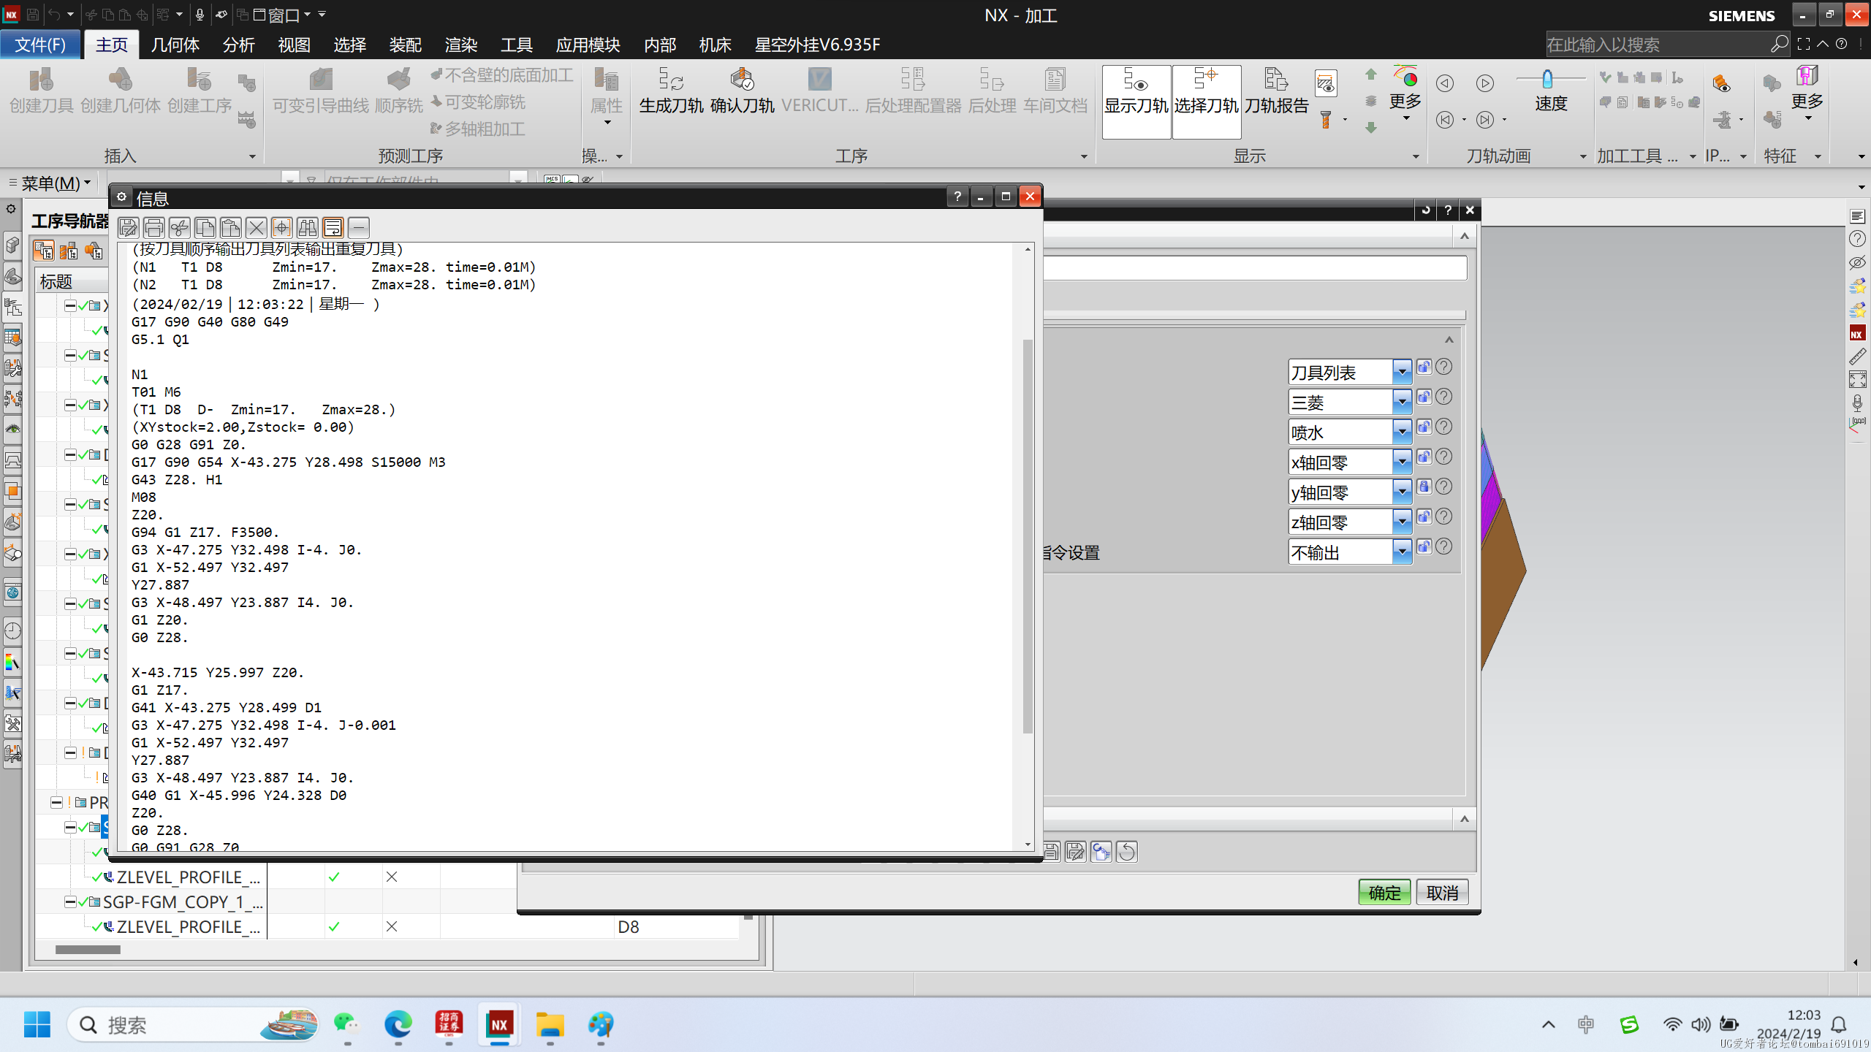This screenshot has width=1871, height=1052.
Task: Click X delete icon in 信息 toolbar
Action: (256, 227)
